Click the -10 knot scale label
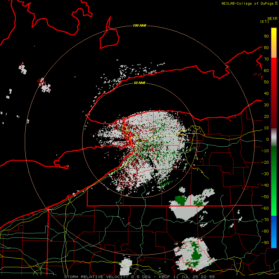Viewport: 279px width, 279px height. pos(265,151)
